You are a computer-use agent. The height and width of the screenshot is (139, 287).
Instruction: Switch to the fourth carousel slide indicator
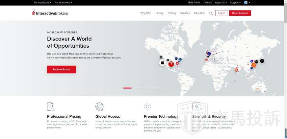(x=156, y=88)
